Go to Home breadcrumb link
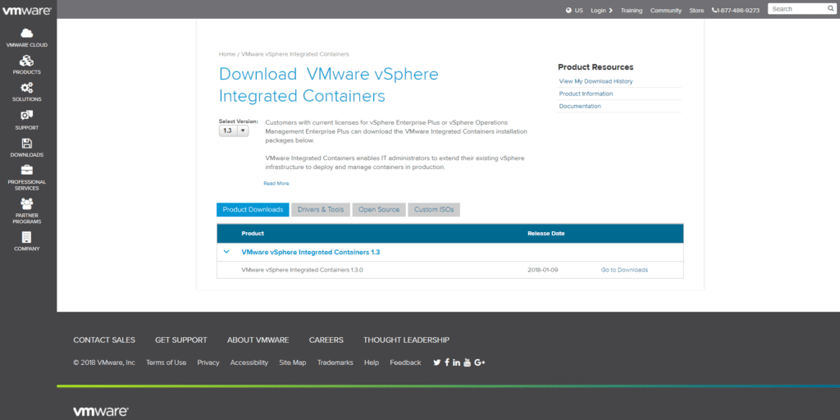 coord(227,54)
